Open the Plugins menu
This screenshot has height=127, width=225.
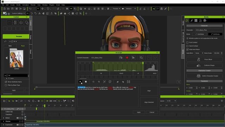[x=52, y=5]
